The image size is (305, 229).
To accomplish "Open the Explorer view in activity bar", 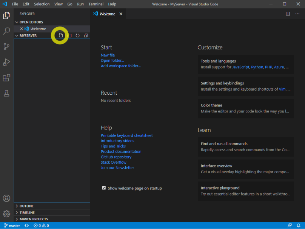I will point(6,15).
